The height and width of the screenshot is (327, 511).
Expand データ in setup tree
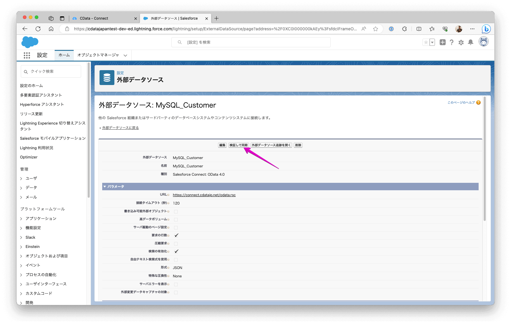point(21,188)
